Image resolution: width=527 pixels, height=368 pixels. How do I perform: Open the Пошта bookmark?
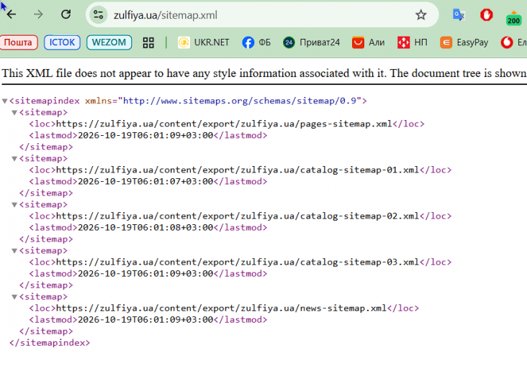pyautogui.click(x=18, y=42)
